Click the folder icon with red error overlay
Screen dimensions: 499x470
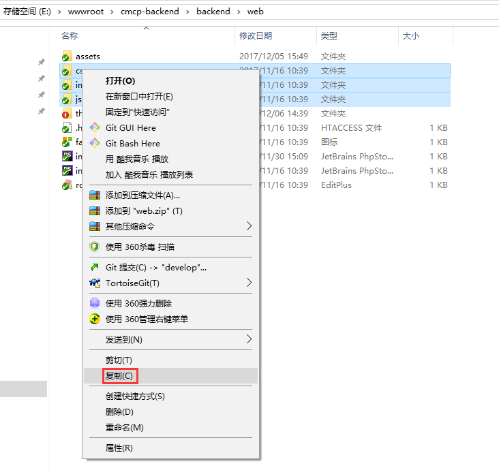pos(67,114)
